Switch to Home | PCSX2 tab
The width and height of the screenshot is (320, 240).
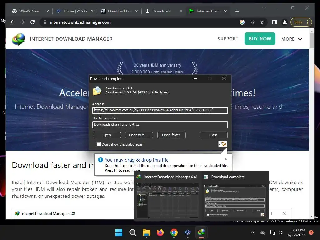tap(76, 11)
